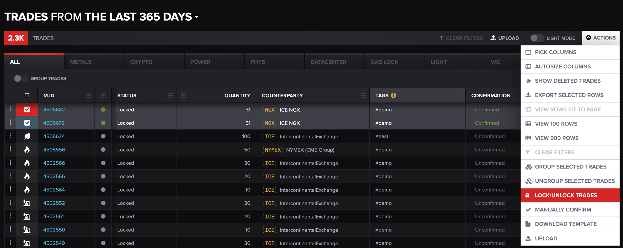This screenshot has height=248, width=623.
Task: Enable Group Trades
Action: coord(21,78)
